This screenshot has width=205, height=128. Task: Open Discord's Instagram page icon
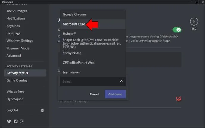coord(22,121)
